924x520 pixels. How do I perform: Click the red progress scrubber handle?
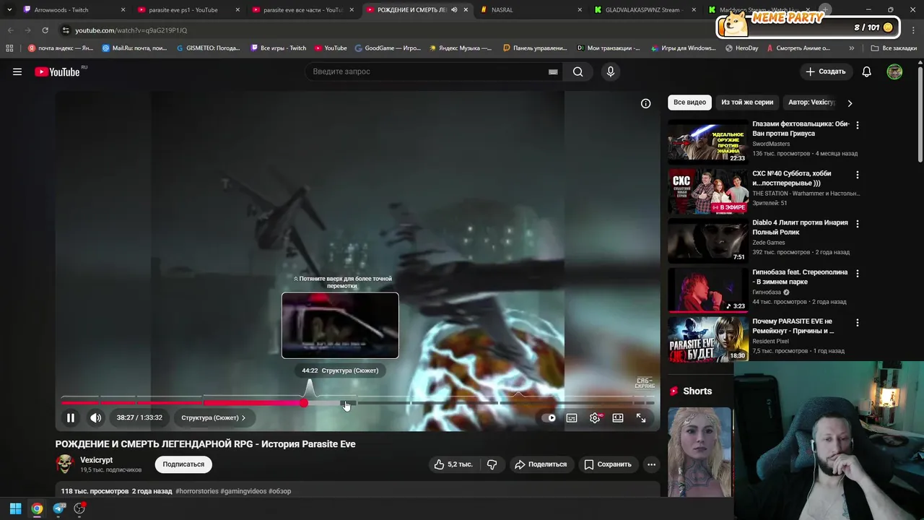[x=304, y=403]
